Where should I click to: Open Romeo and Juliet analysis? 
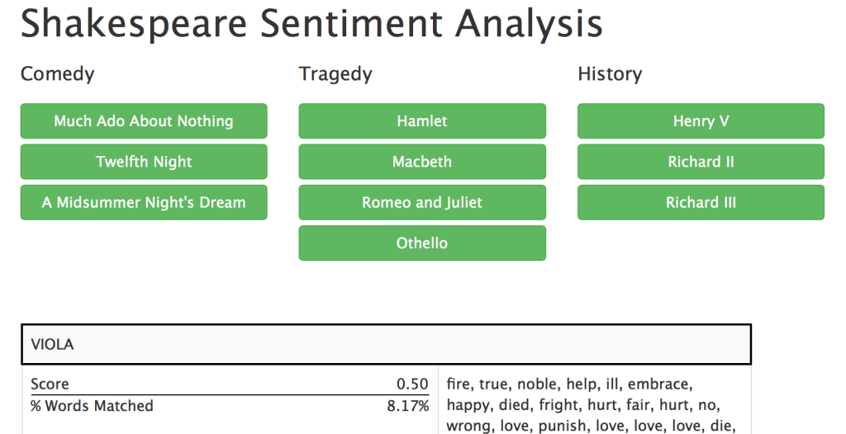point(422,202)
